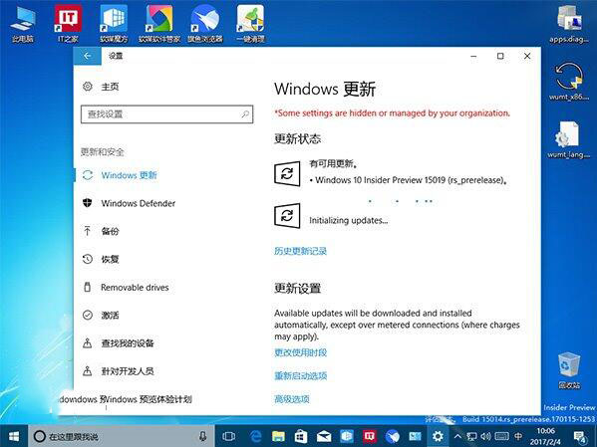Launch Microsoft Edge from taskbar
This screenshot has height=447, width=597.
[256, 436]
